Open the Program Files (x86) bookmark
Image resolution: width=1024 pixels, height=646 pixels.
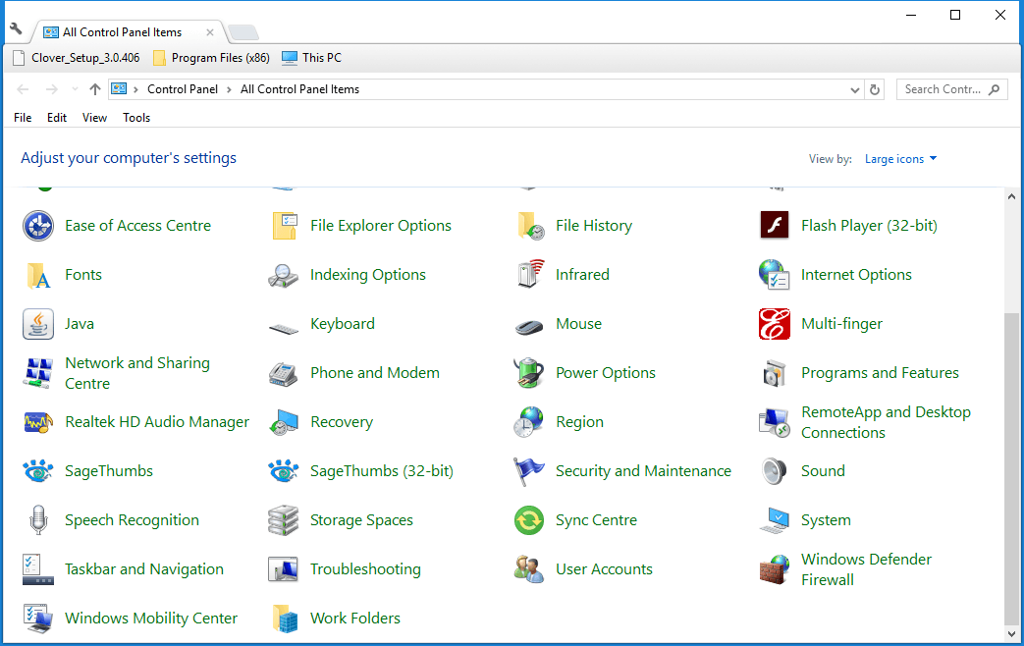coord(211,58)
